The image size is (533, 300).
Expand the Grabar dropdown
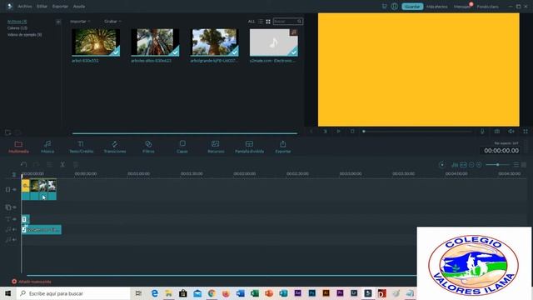[x=112, y=22]
